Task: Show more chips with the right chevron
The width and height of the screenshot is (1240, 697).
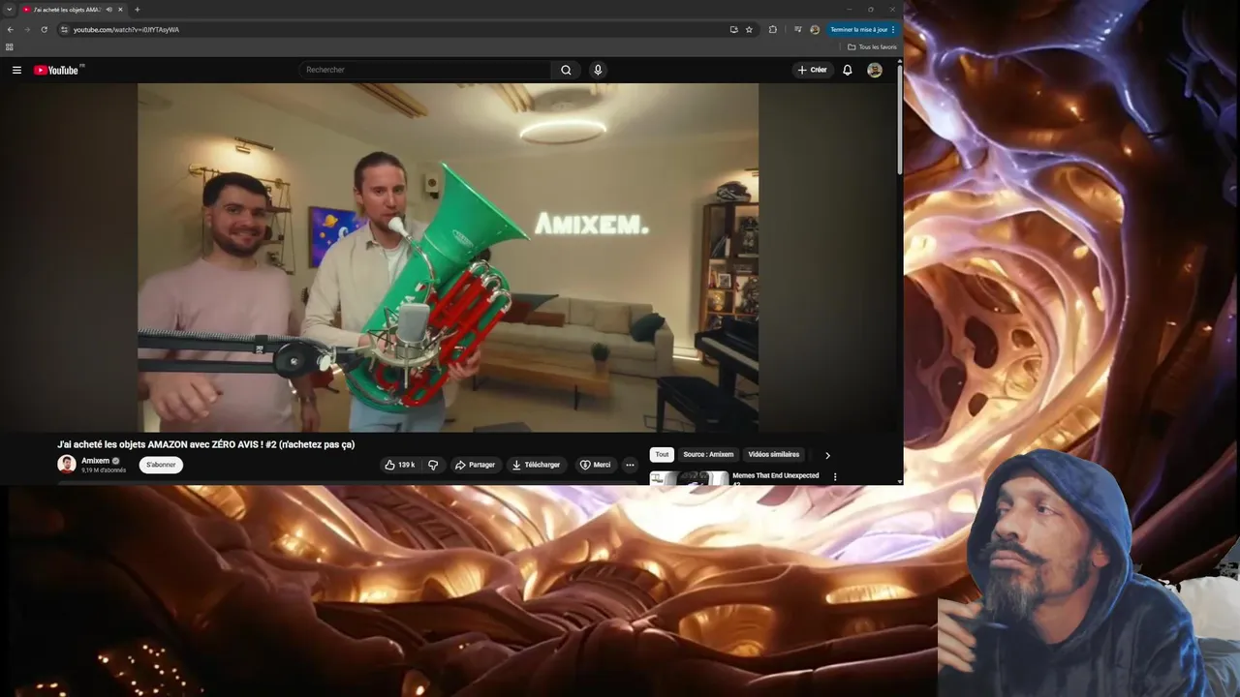Action: pos(827,455)
